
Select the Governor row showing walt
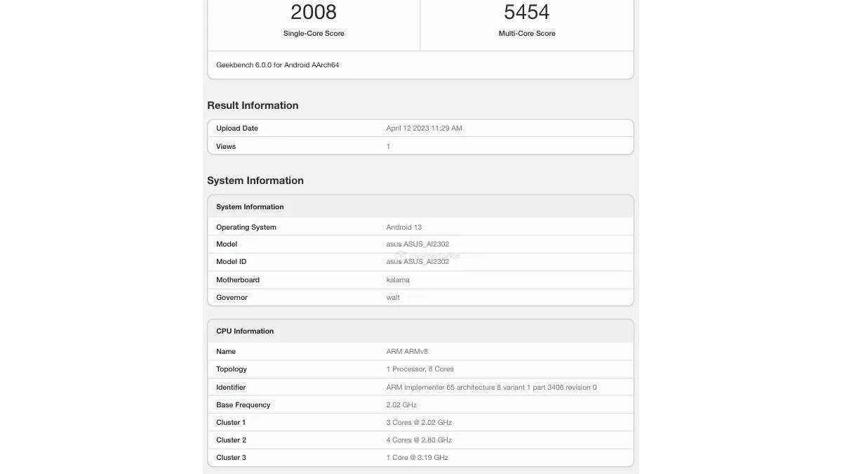pyautogui.click(x=421, y=296)
